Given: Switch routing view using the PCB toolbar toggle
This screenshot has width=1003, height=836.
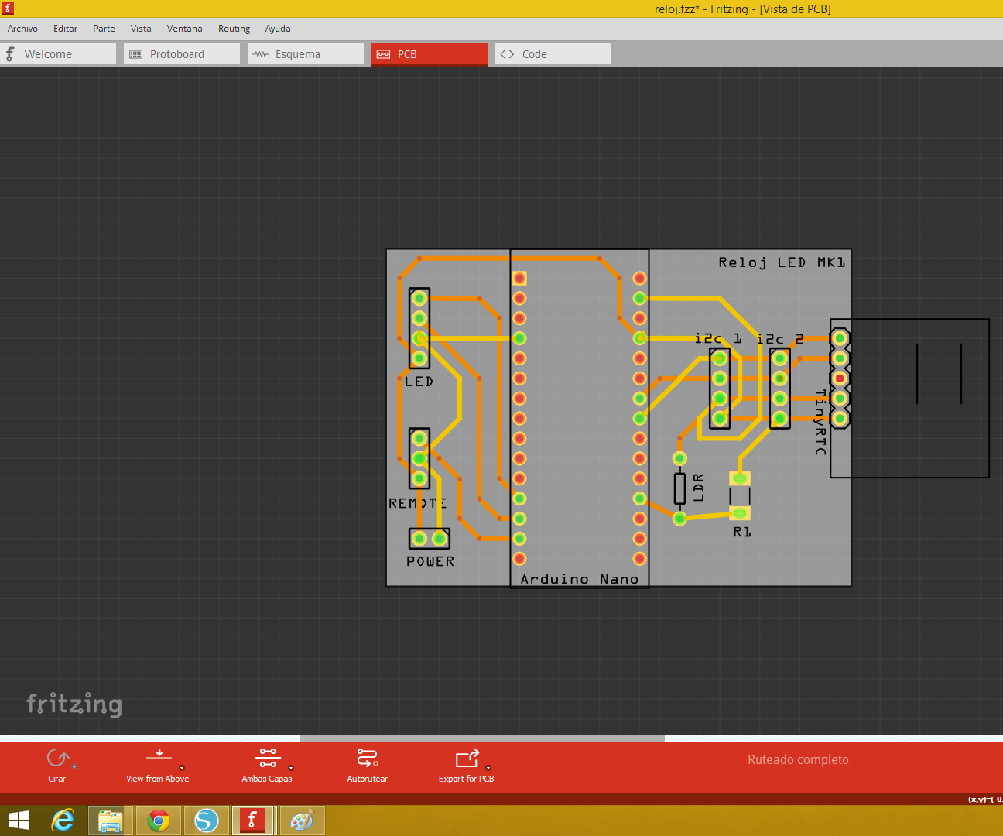Looking at the screenshot, I should 429,53.
